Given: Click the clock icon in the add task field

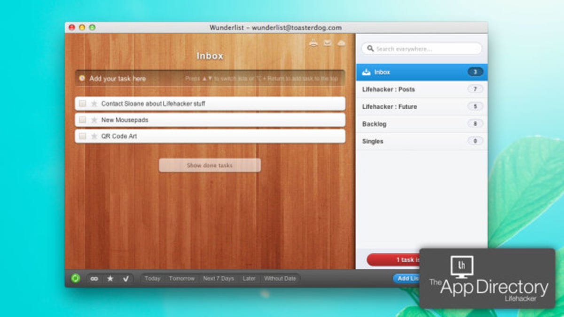Looking at the screenshot, I should pos(82,78).
